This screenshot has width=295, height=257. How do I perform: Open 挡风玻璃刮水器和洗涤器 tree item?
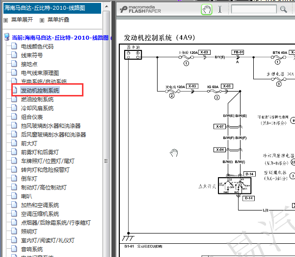click(51, 126)
